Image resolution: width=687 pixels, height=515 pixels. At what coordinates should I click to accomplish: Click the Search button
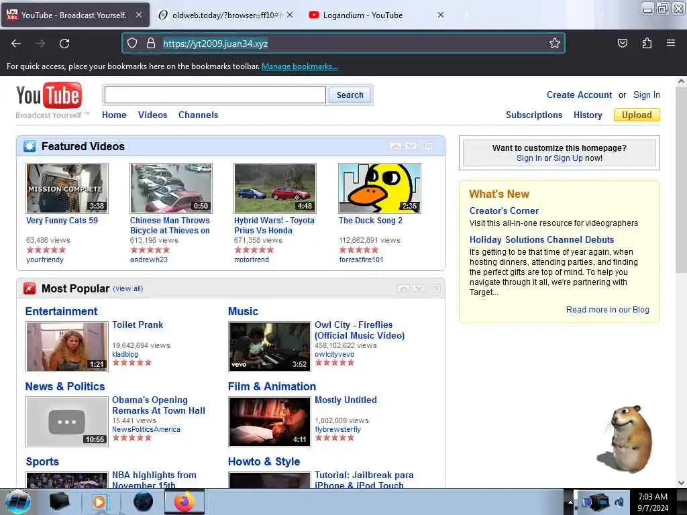(350, 95)
